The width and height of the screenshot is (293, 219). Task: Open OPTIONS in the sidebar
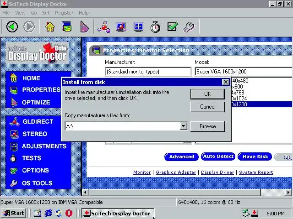click(x=35, y=170)
